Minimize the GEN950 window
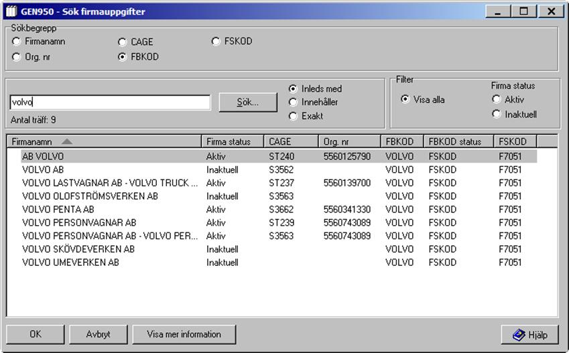This screenshot has width=569, height=353. [498, 11]
